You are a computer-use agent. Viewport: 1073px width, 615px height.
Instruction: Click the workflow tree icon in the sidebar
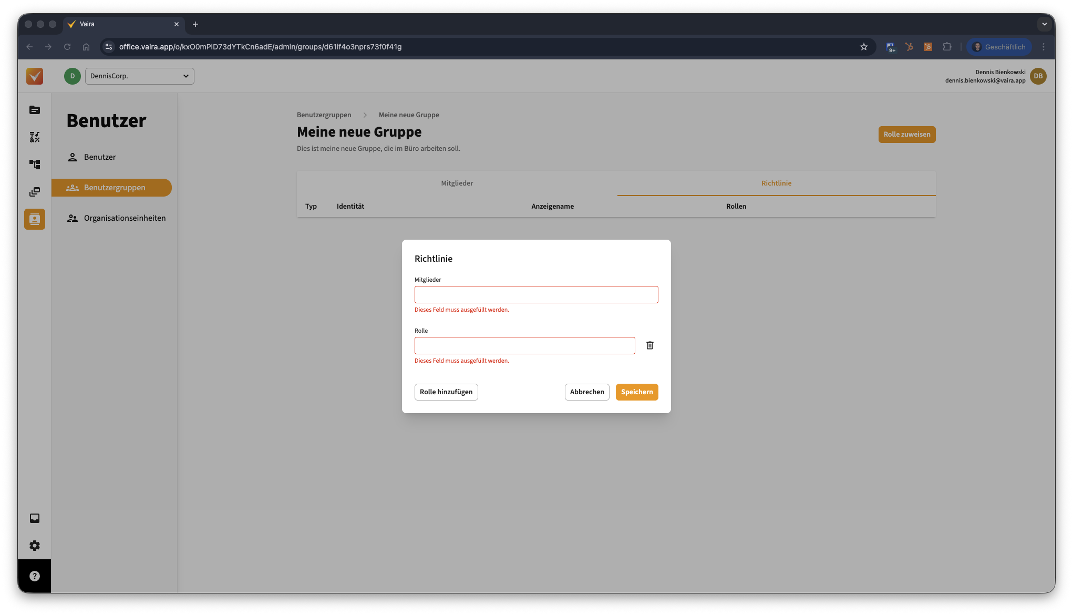[35, 165]
